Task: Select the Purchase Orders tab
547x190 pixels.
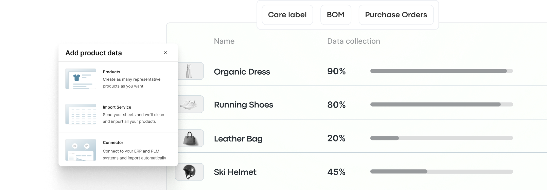Action: click(x=396, y=15)
